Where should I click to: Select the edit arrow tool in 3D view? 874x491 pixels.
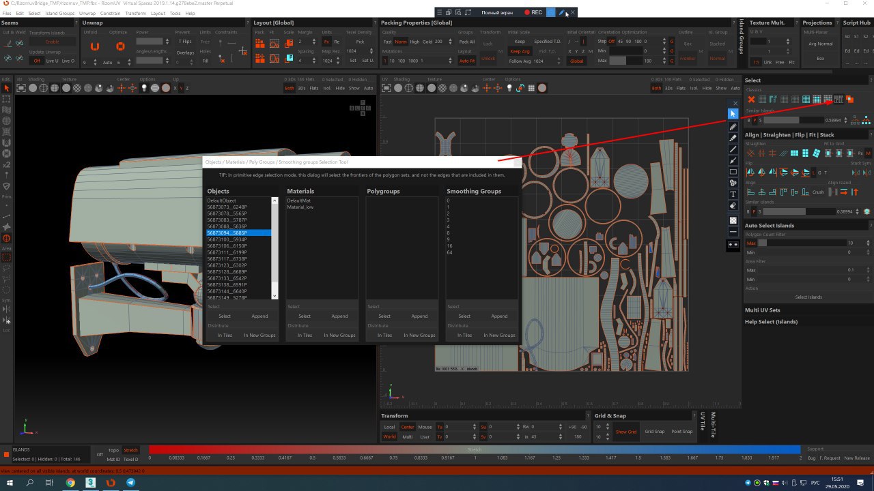pos(7,88)
